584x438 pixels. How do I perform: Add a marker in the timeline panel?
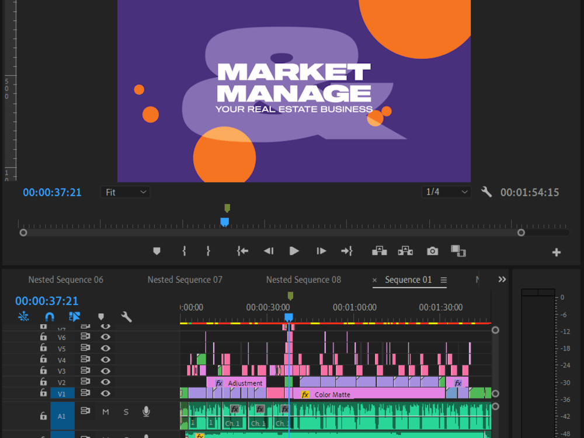pos(101,317)
